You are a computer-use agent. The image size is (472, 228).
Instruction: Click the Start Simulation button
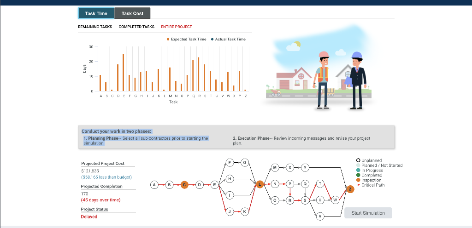(x=368, y=213)
